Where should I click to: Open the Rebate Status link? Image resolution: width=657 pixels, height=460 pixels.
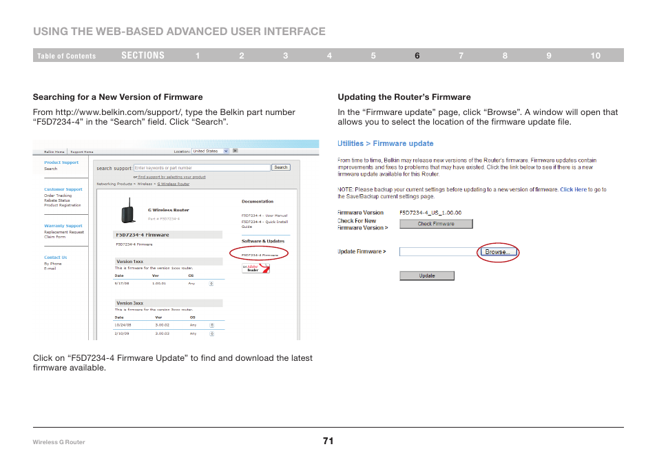(57, 200)
